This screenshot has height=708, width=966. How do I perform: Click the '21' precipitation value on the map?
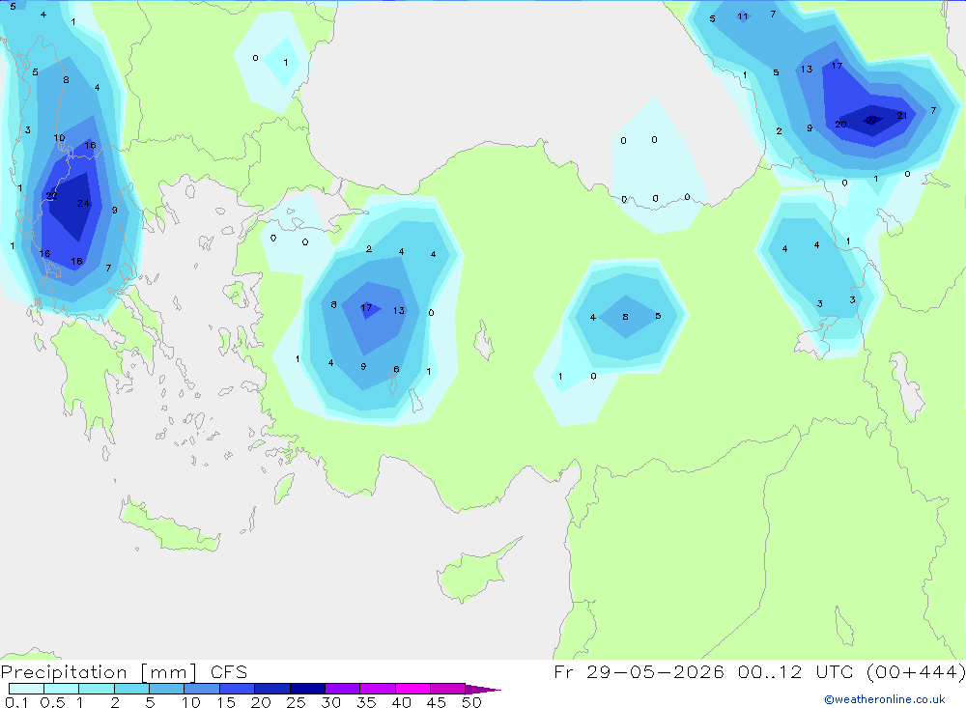pyautogui.click(x=902, y=115)
